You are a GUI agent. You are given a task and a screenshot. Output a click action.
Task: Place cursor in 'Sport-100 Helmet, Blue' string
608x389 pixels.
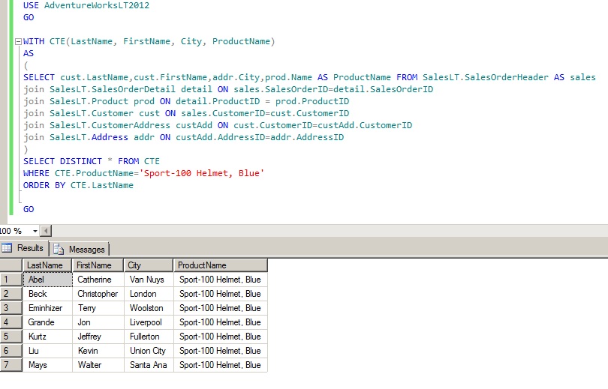coord(203,173)
